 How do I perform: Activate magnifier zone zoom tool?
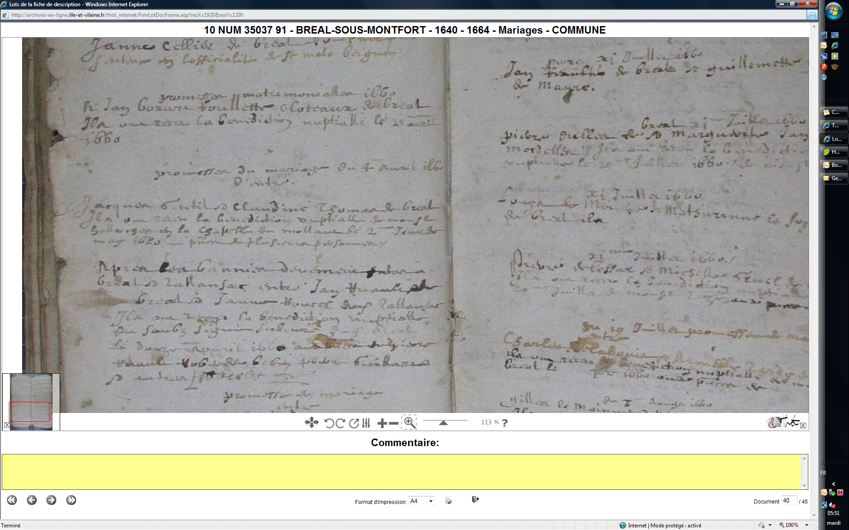pos(409,423)
